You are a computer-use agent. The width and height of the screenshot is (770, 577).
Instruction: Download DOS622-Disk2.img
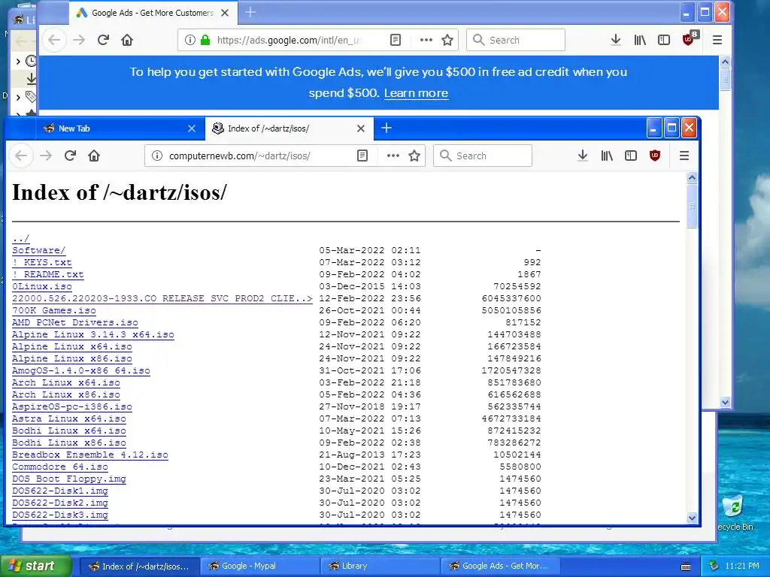tap(60, 503)
